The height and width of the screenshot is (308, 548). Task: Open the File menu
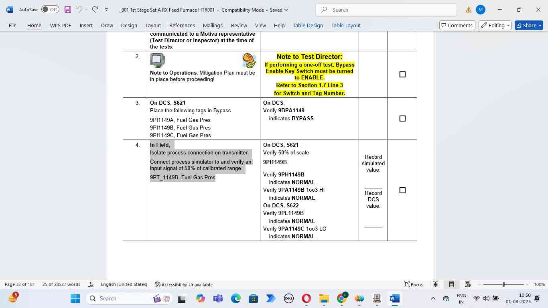pos(12,25)
